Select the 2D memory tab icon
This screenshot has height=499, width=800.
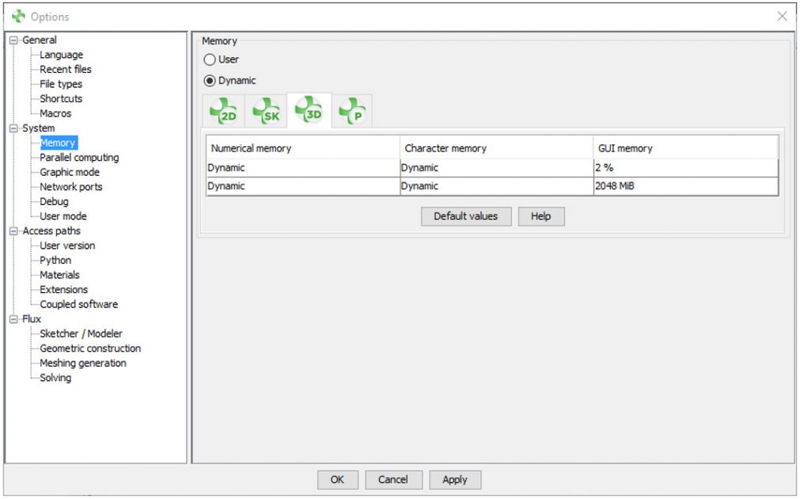pyautogui.click(x=223, y=112)
